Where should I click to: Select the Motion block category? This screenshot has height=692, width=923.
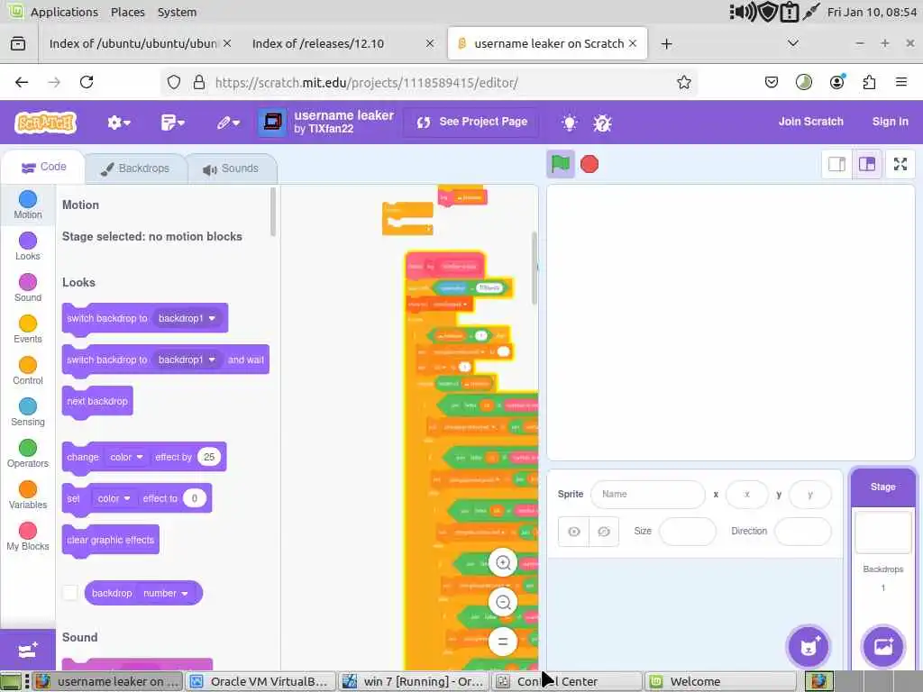28,205
